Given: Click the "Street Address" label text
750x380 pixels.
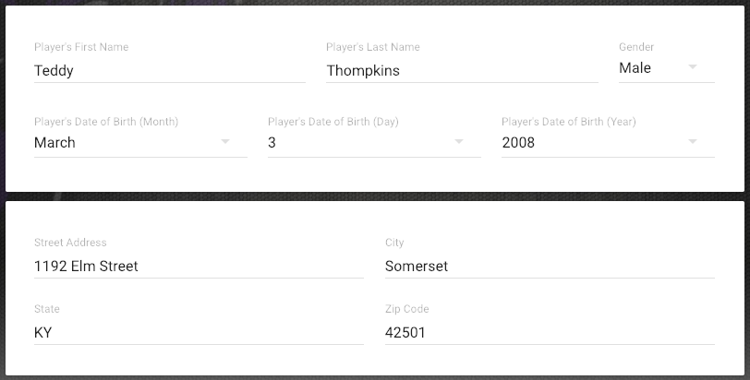Looking at the screenshot, I should coord(70,243).
